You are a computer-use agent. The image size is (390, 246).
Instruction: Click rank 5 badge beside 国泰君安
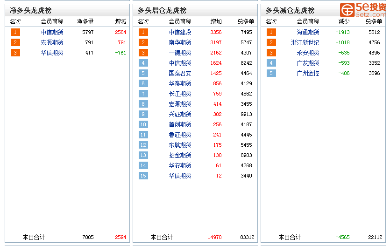143,73
